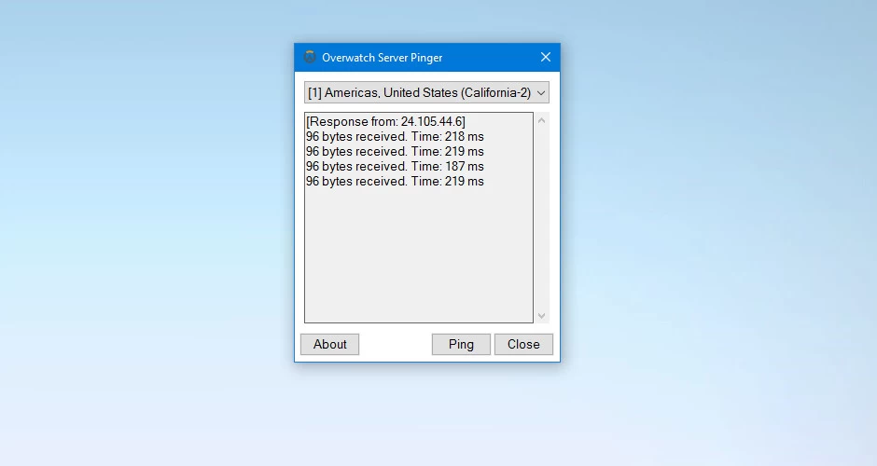This screenshot has width=877, height=466.
Task: Click the Close button
Action: (x=523, y=344)
